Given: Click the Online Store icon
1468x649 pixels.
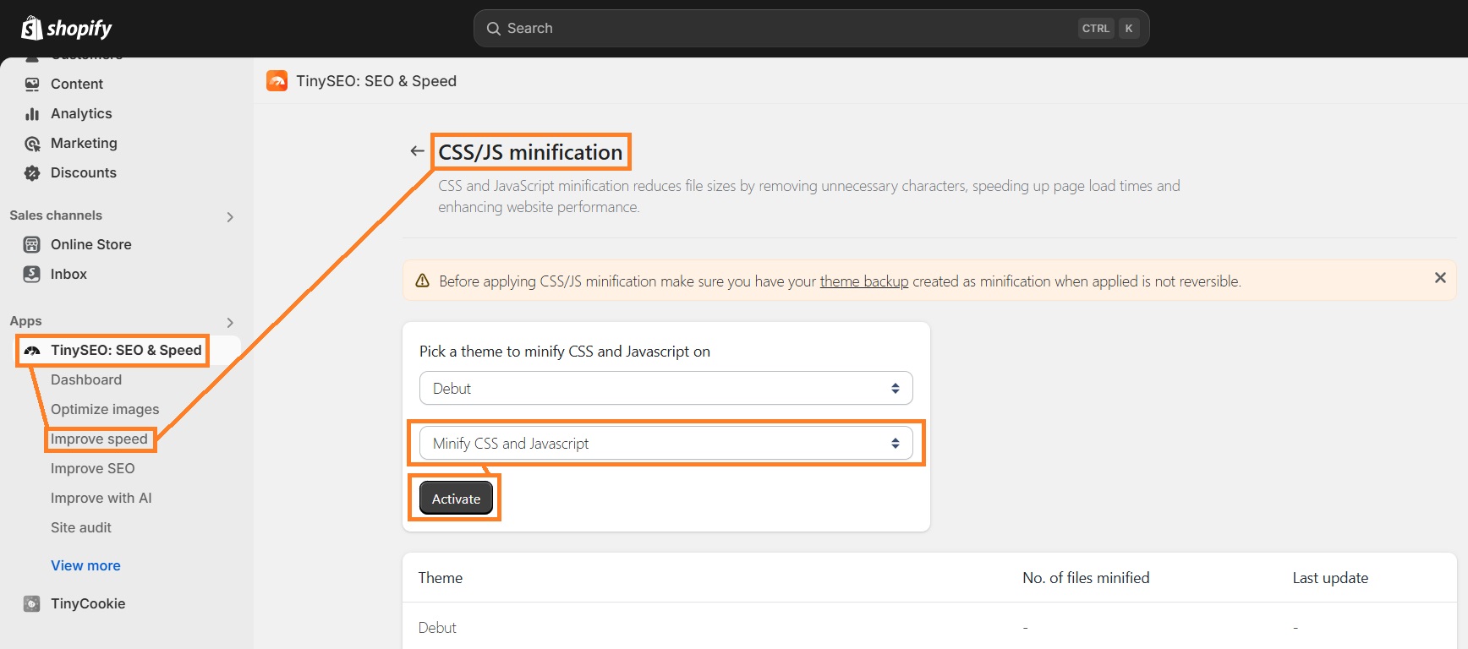Looking at the screenshot, I should tap(32, 245).
